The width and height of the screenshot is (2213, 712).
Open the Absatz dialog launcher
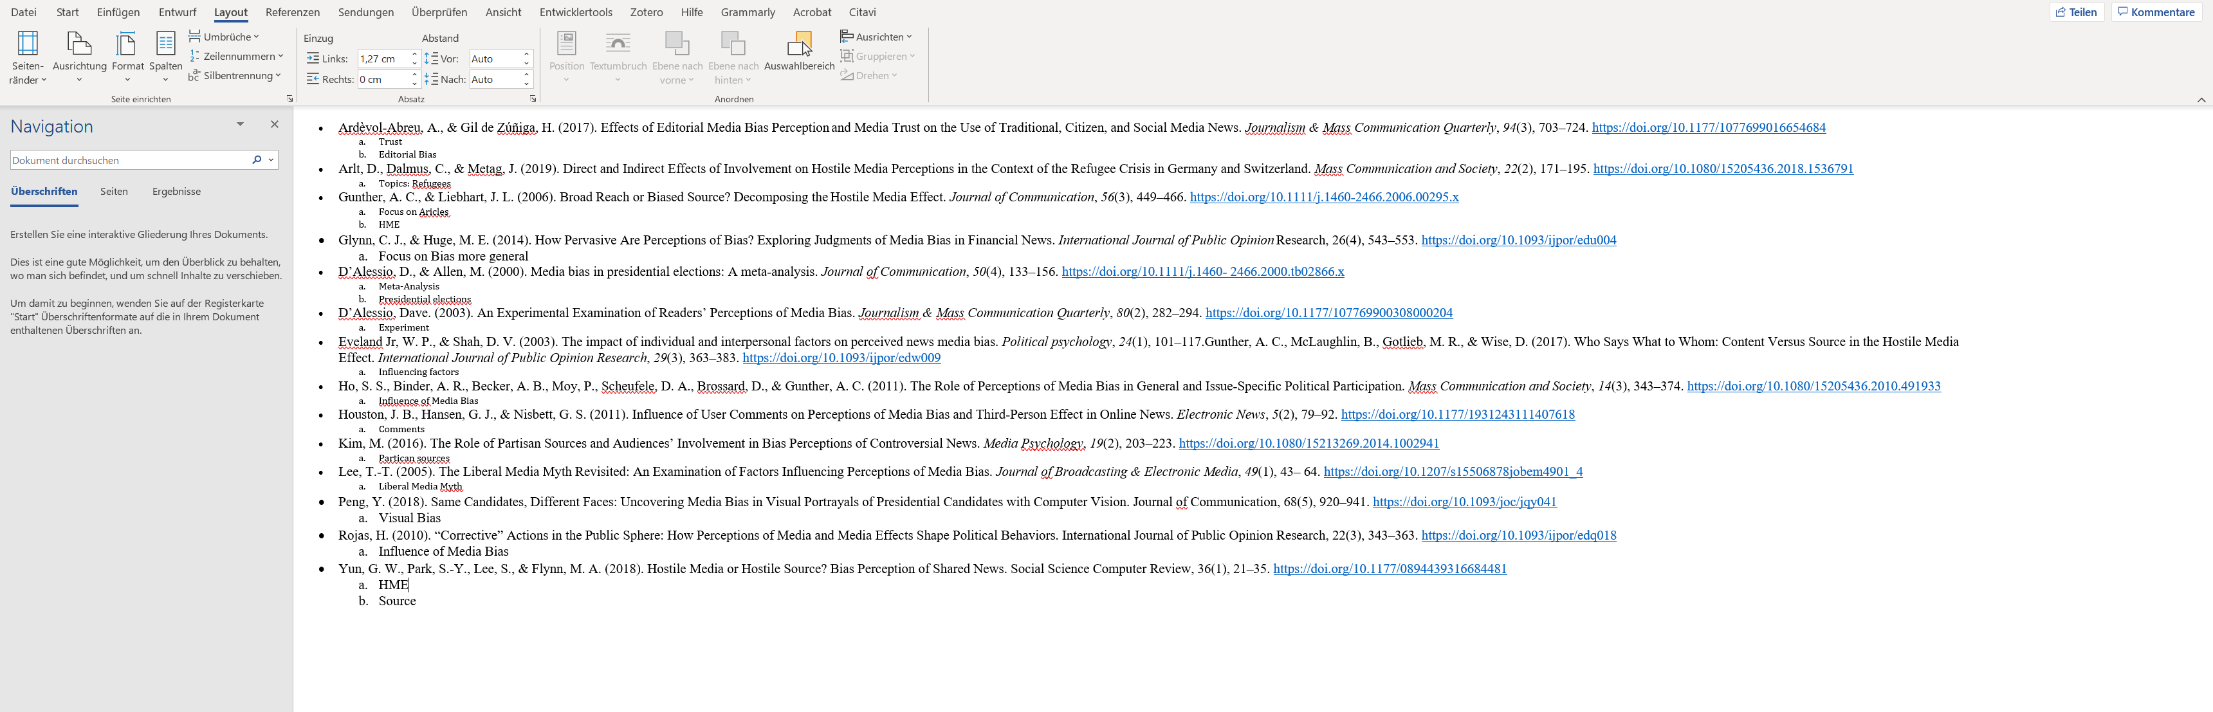tap(533, 100)
